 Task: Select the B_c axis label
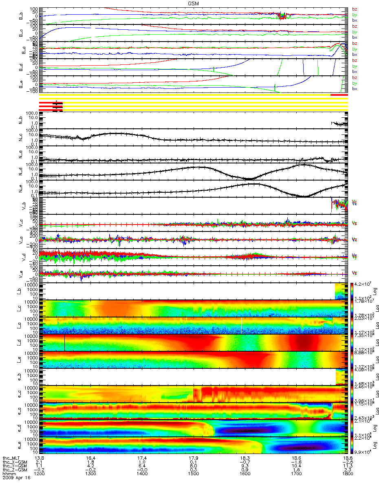pyautogui.click(x=21, y=33)
